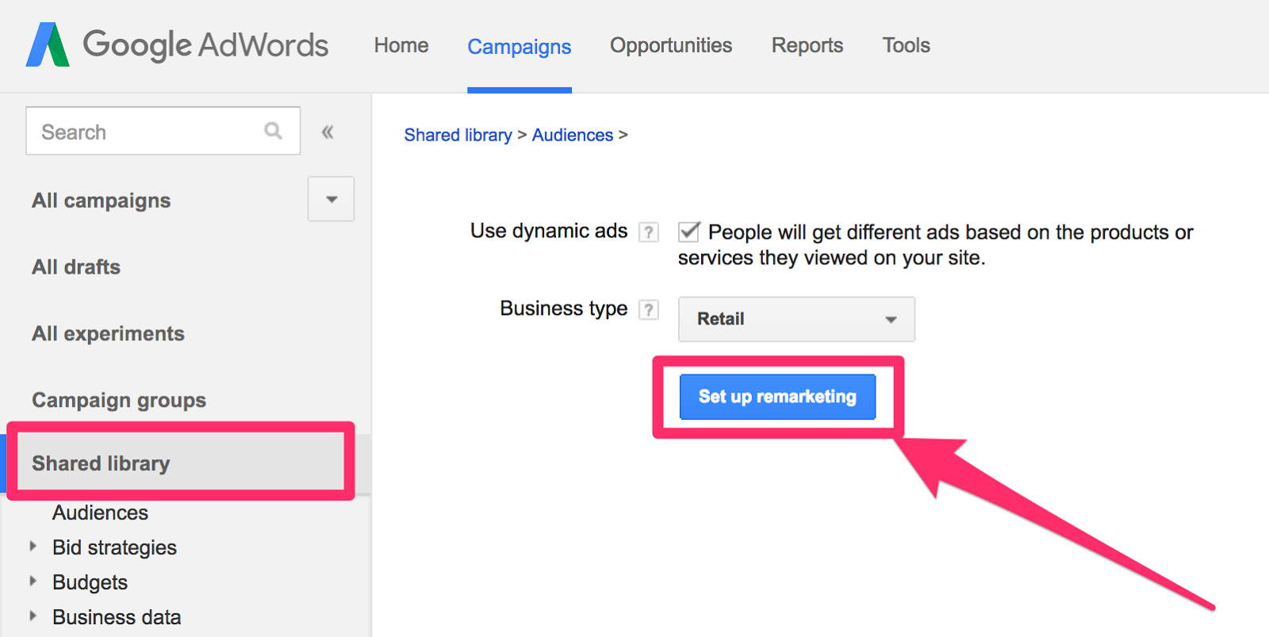Image resolution: width=1269 pixels, height=637 pixels.
Task: Open the All campaigns dropdown arrow
Action: tap(332, 199)
